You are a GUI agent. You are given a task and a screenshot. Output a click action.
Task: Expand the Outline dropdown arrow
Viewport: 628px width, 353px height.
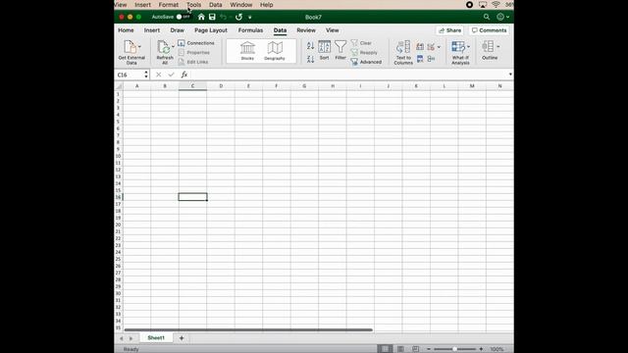click(x=497, y=47)
